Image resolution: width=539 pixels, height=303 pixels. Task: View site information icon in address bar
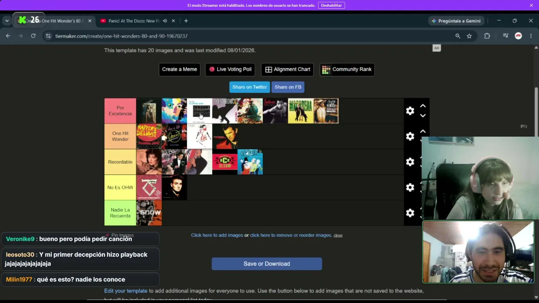(48, 36)
